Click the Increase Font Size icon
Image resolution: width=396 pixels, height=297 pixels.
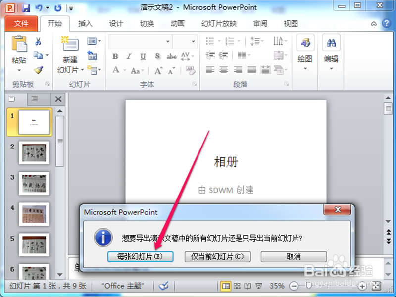click(x=158, y=71)
